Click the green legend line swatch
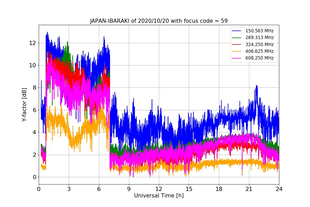Viewport: 310px width, 207px height. (236, 38)
